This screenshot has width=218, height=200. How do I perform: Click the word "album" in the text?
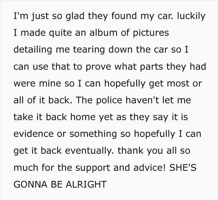click(103, 33)
